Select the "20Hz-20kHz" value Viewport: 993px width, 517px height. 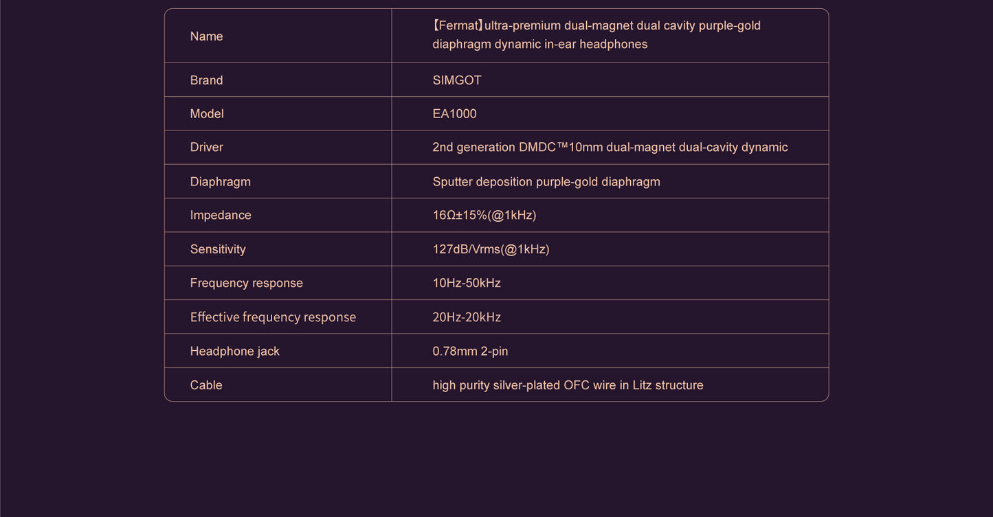[467, 317]
